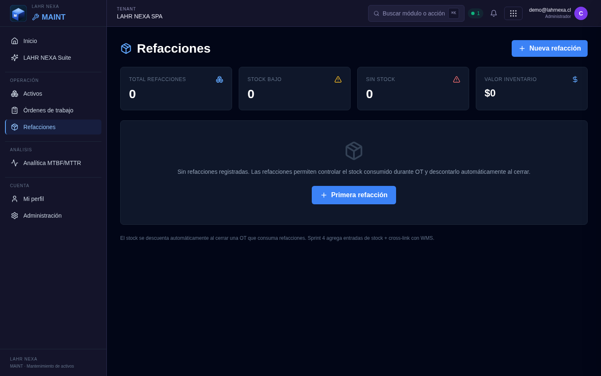
Task: Open LAHR NEXA Suite menu item
Action: click(53, 58)
